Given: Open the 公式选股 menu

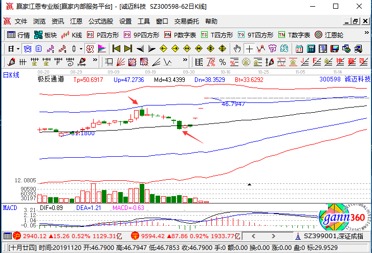Looking at the screenshot, I should pos(101,22).
